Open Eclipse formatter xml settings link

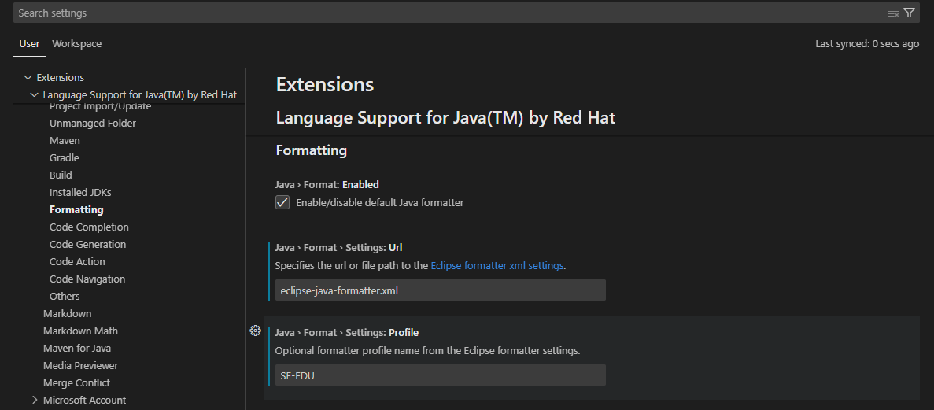(497, 266)
